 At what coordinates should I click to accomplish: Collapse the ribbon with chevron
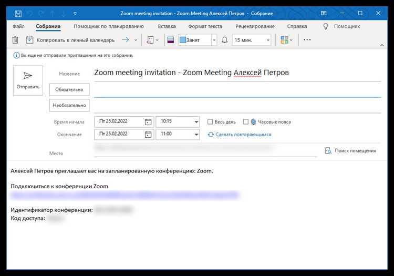382,45
